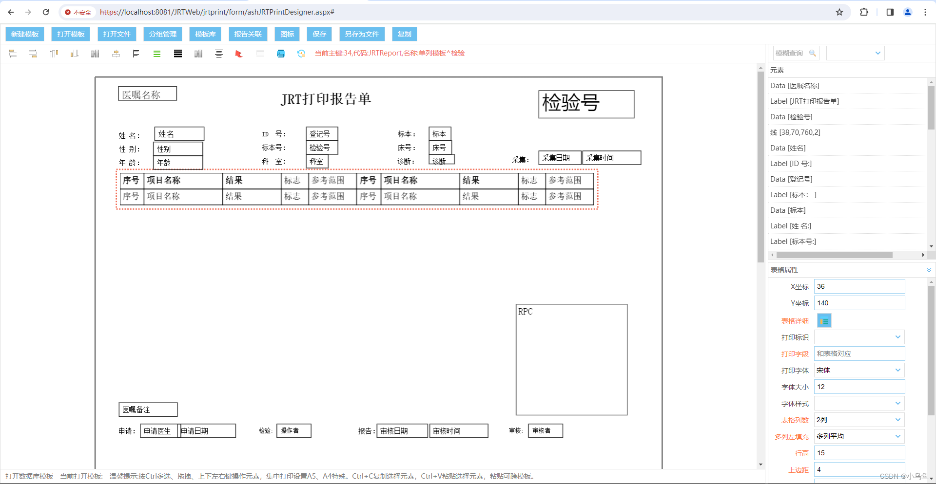Reload the page with the refresh button
This screenshot has height=484, width=936.
click(46, 12)
